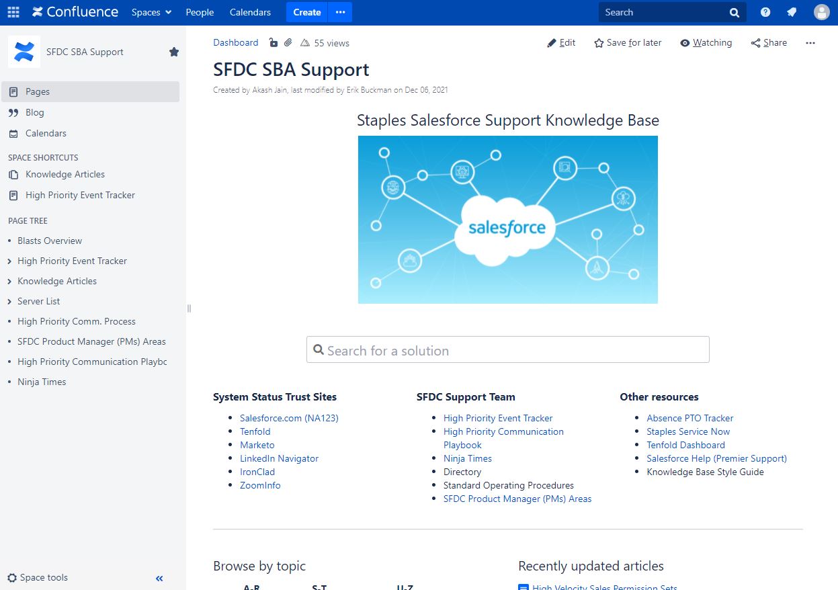Expand Server List tree node
The image size is (838, 590).
[9, 301]
